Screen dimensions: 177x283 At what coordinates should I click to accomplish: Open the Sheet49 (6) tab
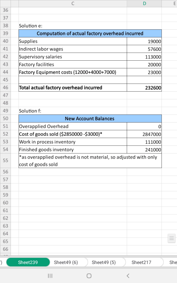[x=66, y=262]
